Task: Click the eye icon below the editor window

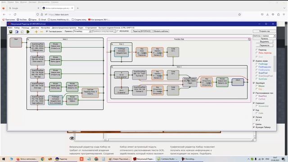Action: 72,138
